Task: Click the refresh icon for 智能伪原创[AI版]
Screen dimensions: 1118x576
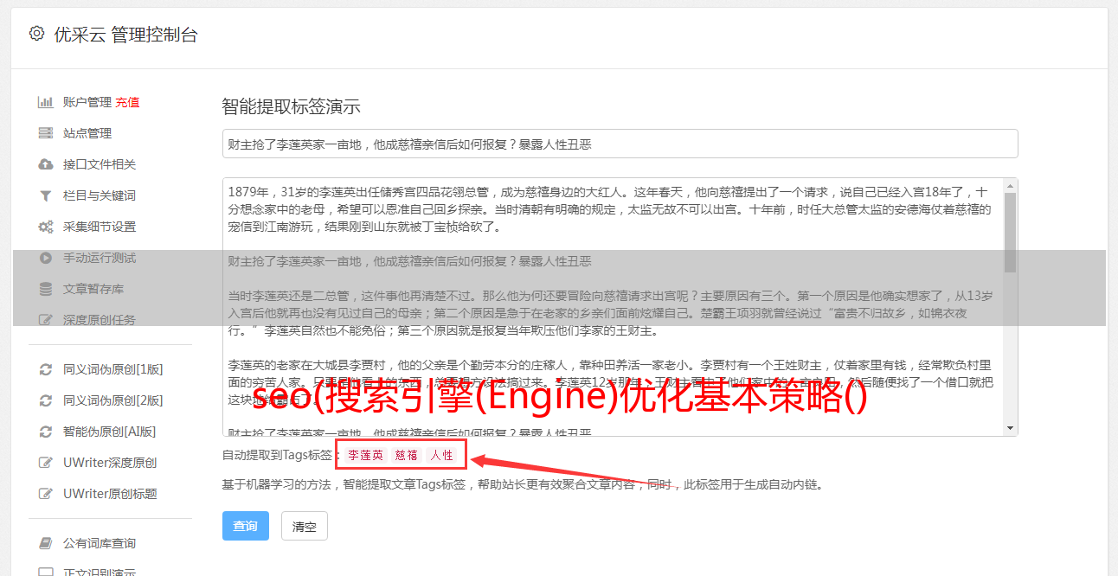Action: (46, 432)
